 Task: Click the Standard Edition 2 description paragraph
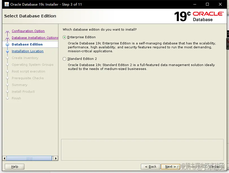pyautogui.click(x=141, y=67)
